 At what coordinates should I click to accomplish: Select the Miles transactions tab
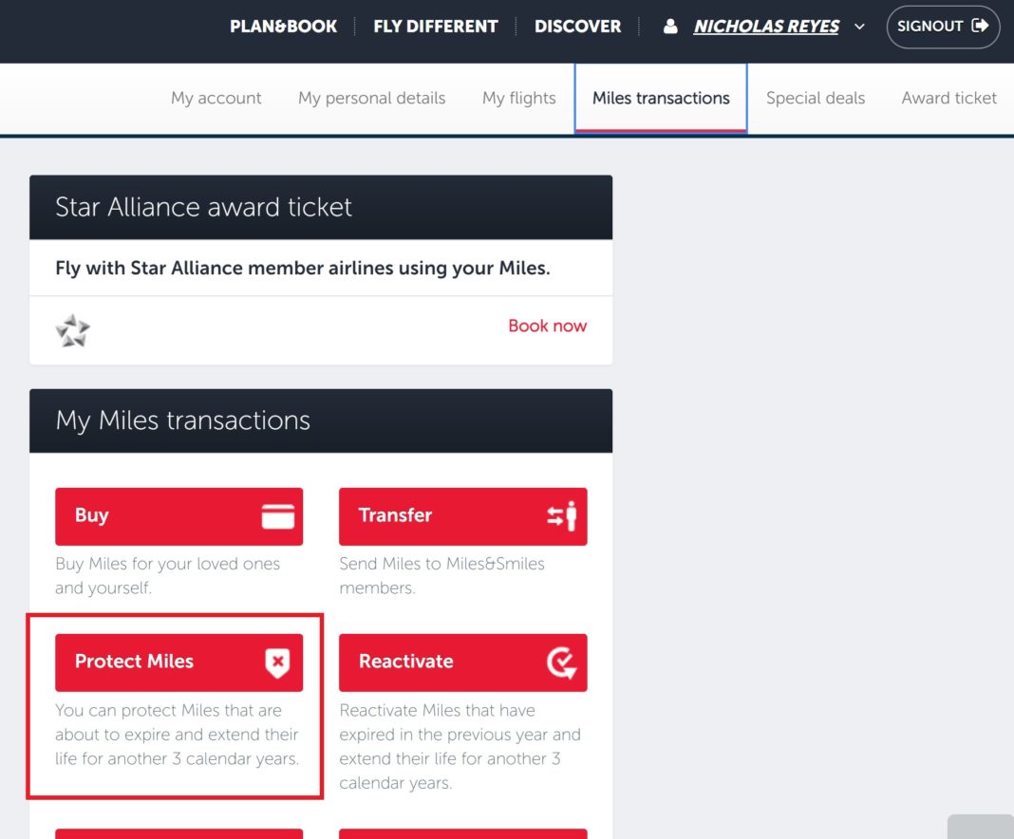661,98
